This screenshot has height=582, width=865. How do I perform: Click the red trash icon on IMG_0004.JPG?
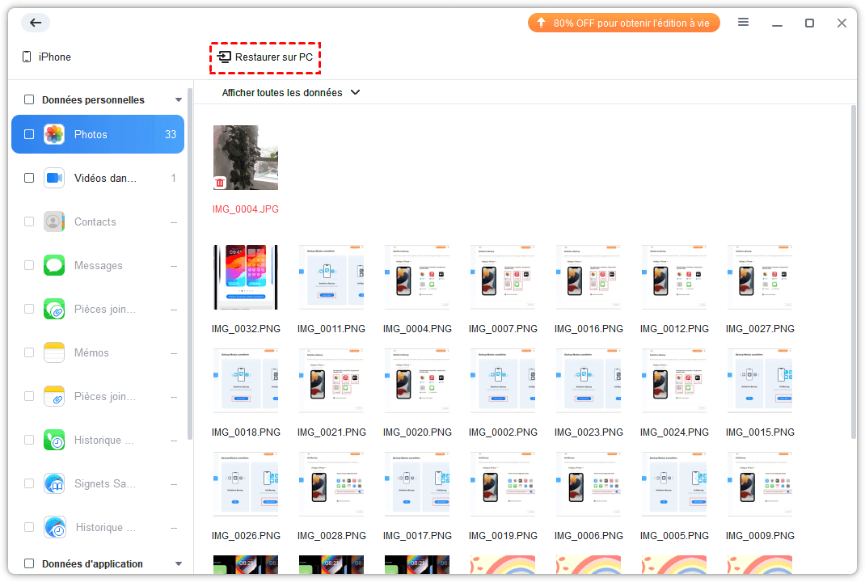pos(220,183)
